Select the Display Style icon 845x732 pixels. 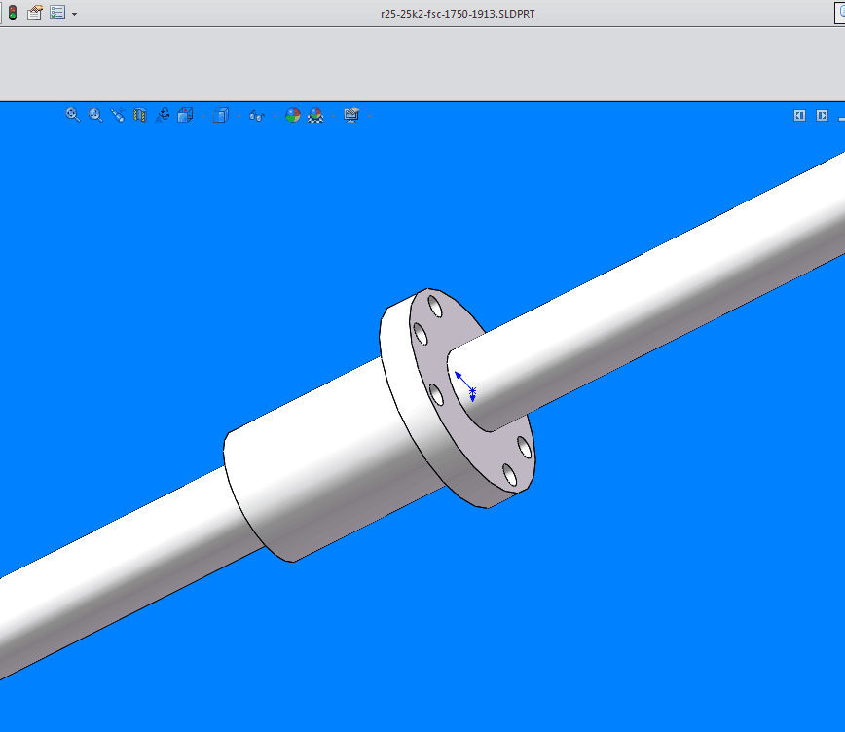pos(222,115)
